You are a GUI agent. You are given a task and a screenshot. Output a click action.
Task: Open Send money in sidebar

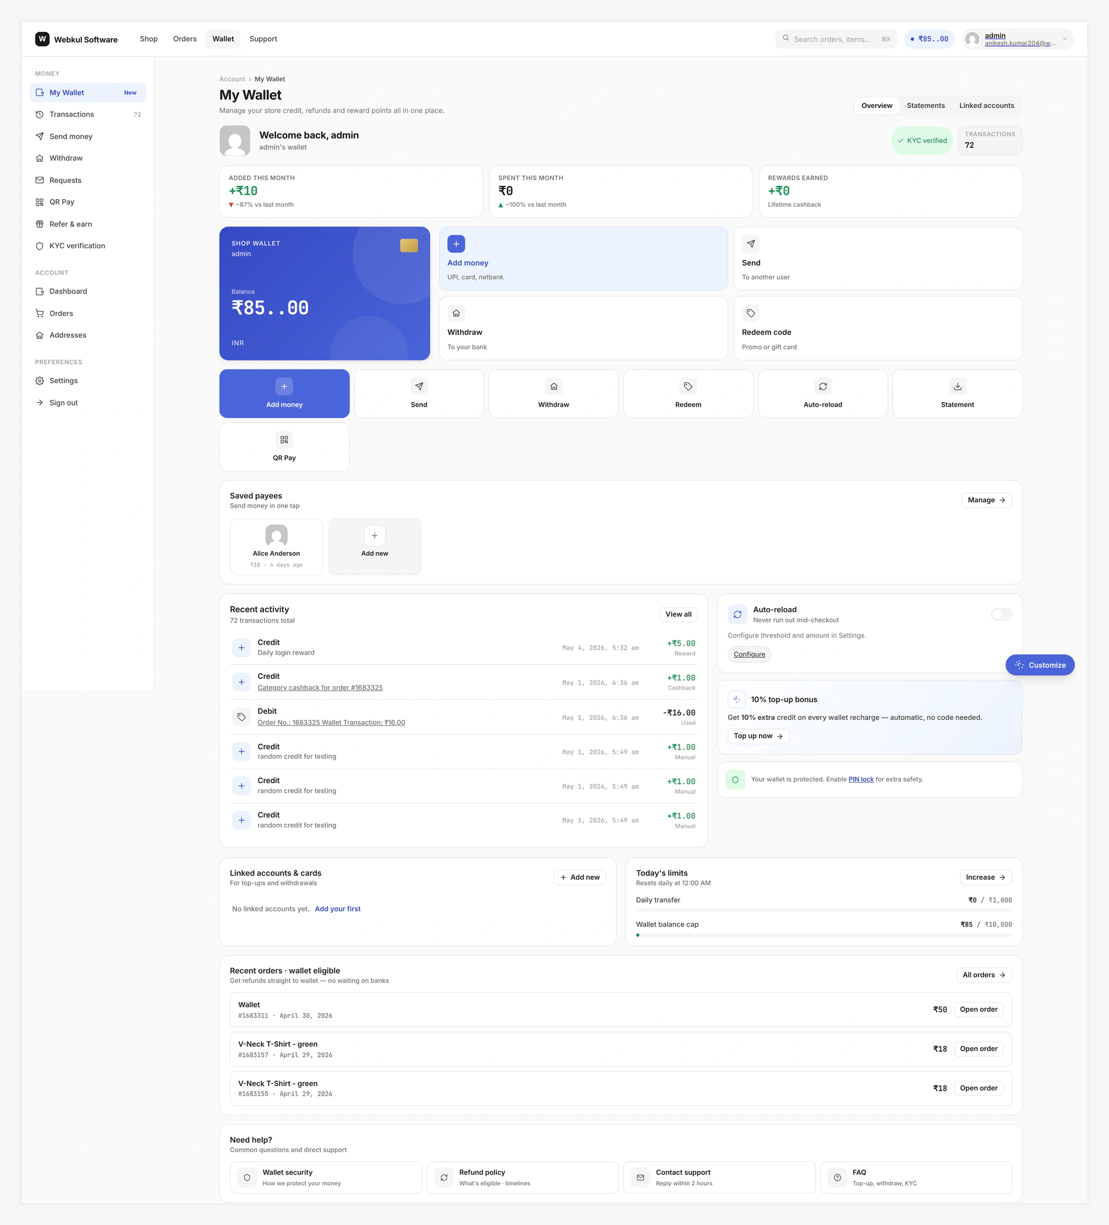pyautogui.click(x=88, y=136)
